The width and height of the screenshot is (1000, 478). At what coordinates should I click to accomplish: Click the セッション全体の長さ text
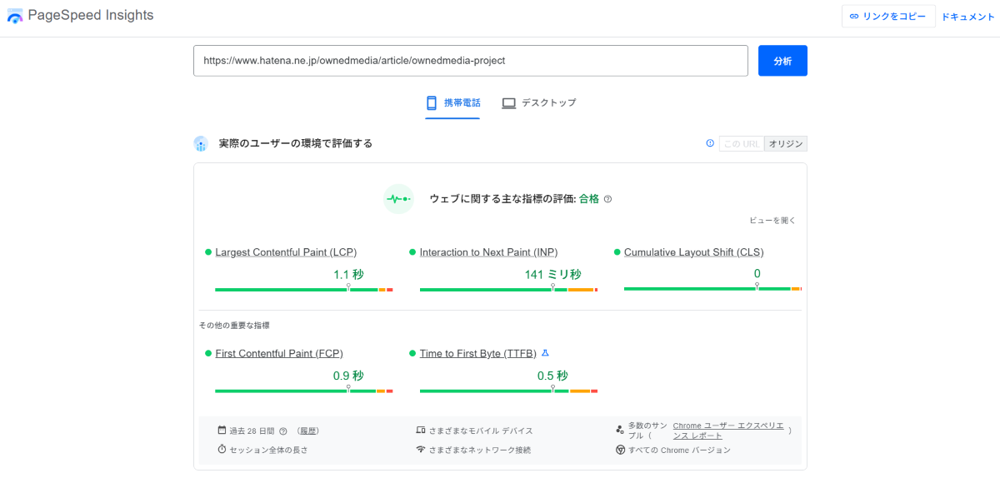click(268, 450)
